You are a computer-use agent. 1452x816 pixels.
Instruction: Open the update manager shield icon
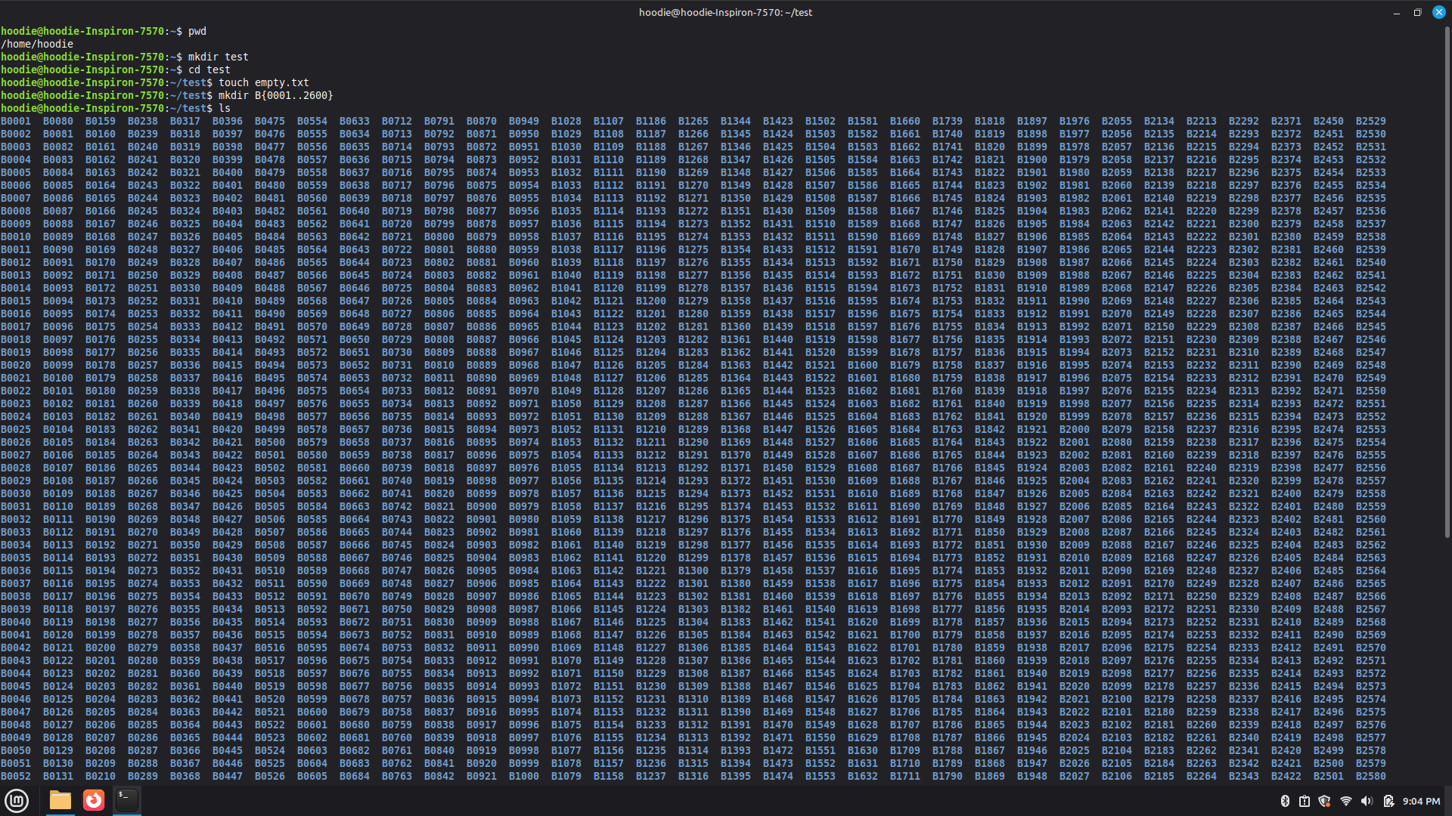1324,801
